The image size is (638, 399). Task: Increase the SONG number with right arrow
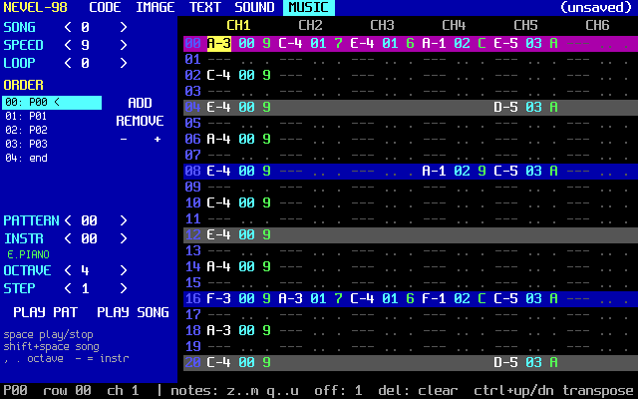click(124, 27)
